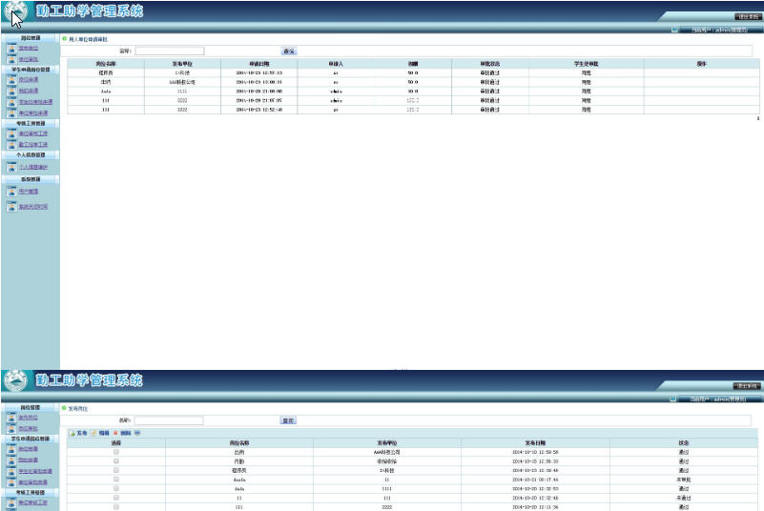Tick the checkbox for the 111 row in the lower table
Image resolution: width=764 pixels, height=511 pixels.
click(116, 506)
